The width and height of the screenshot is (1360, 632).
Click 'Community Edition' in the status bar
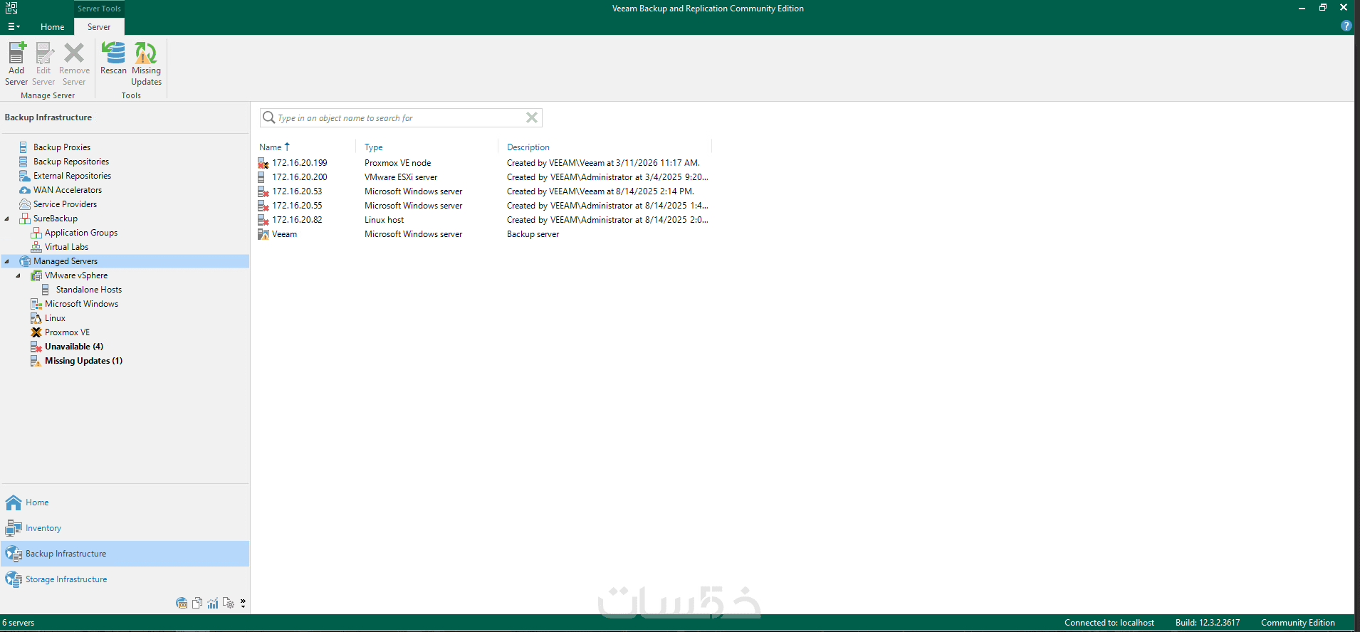coord(1298,623)
